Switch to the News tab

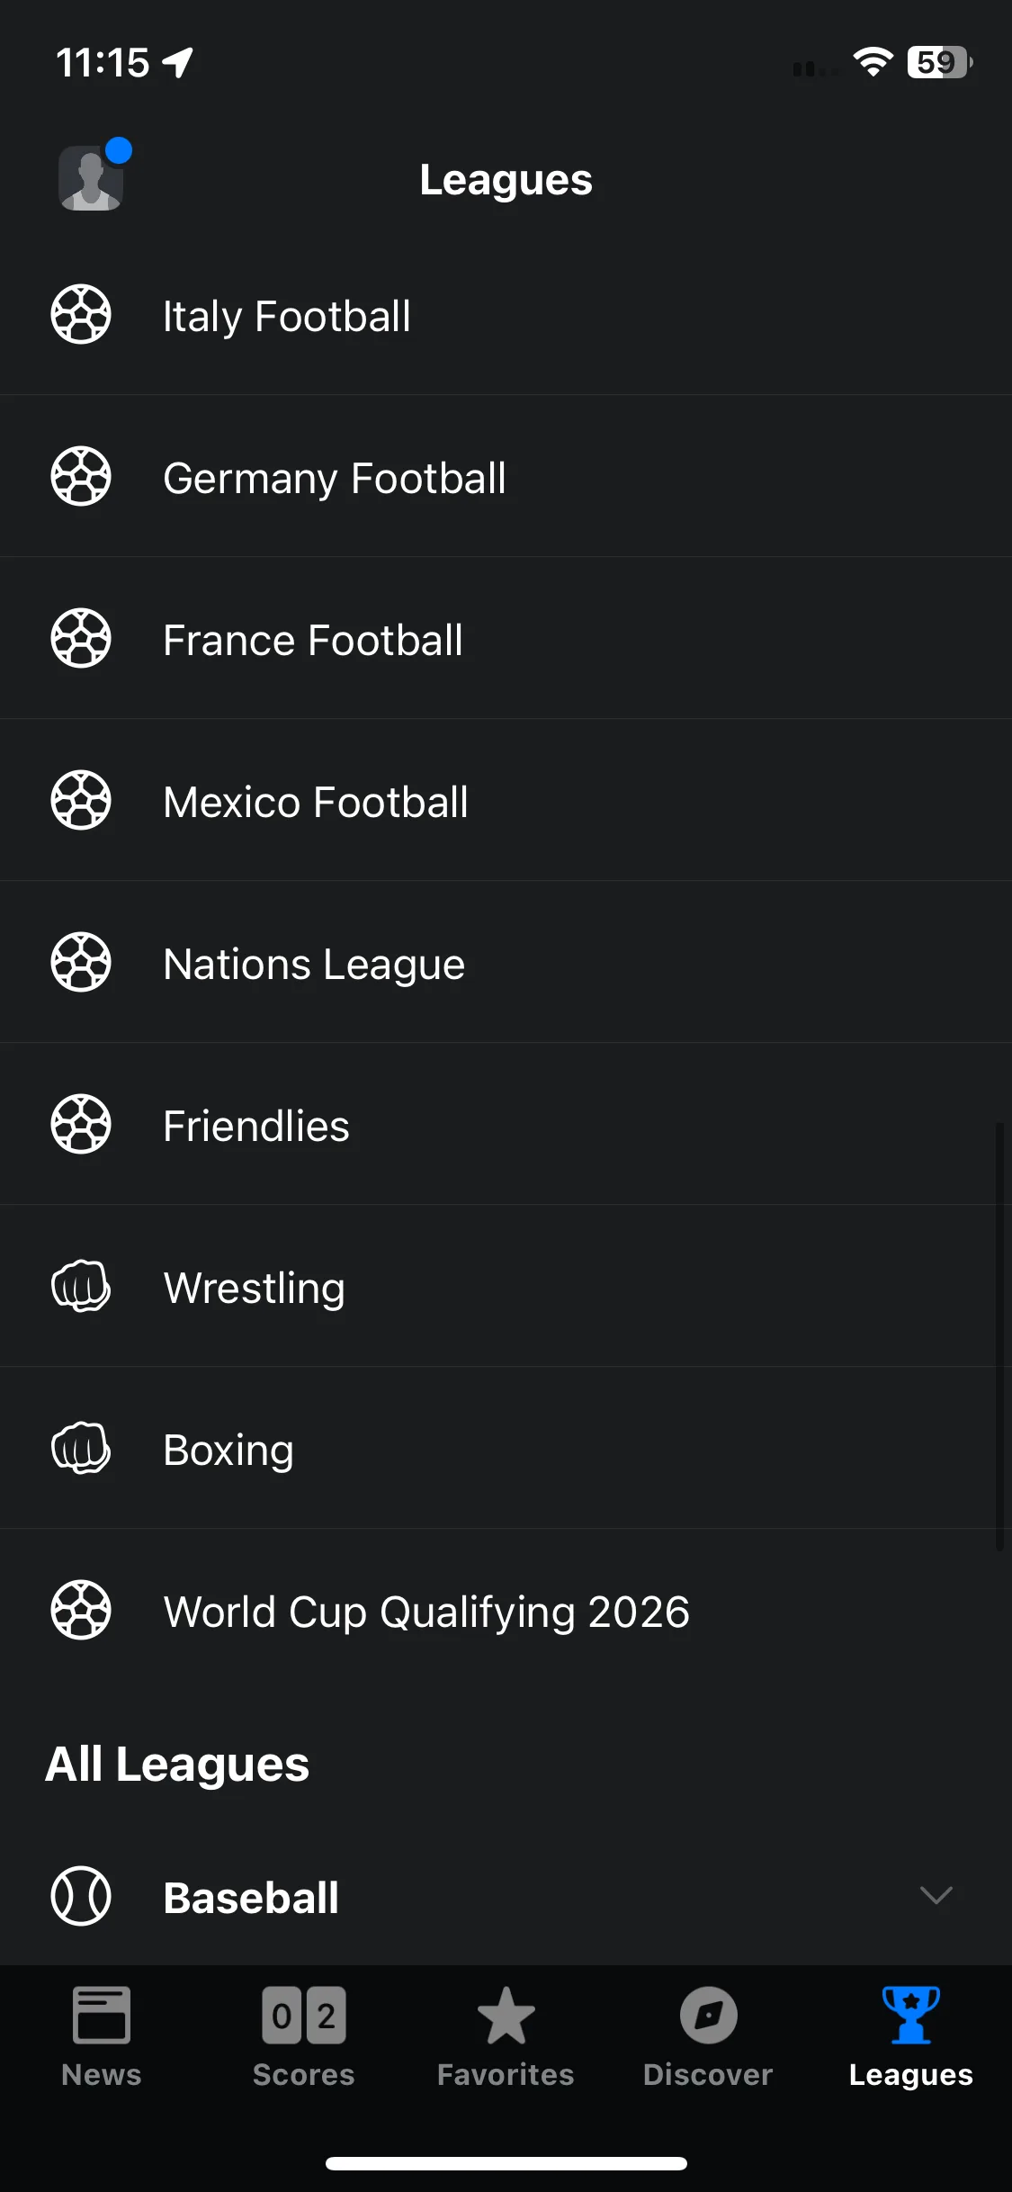point(102,2036)
